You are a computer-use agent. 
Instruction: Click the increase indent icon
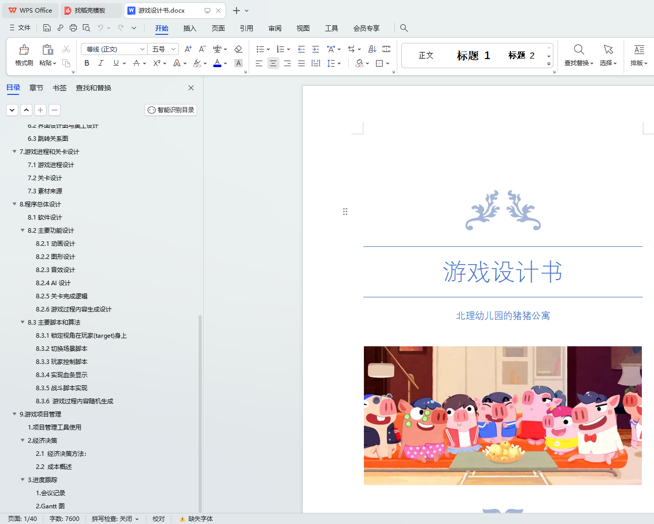315,49
